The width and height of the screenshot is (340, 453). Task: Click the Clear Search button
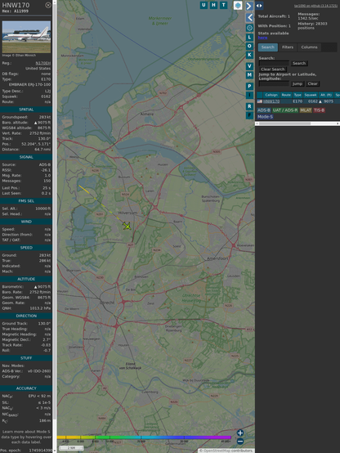[x=273, y=70]
